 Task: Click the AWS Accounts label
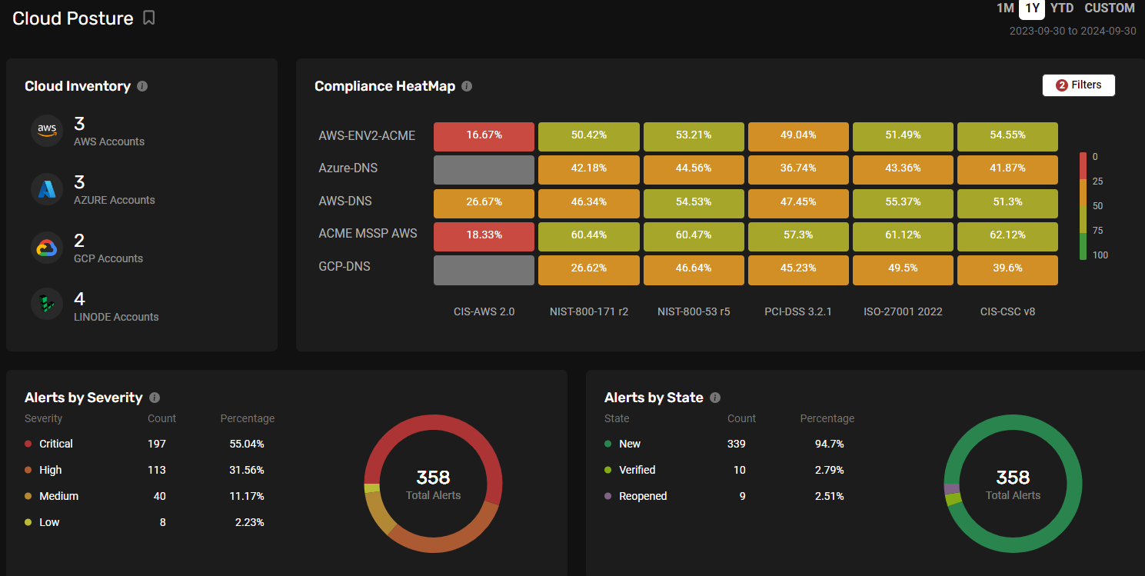click(x=109, y=142)
